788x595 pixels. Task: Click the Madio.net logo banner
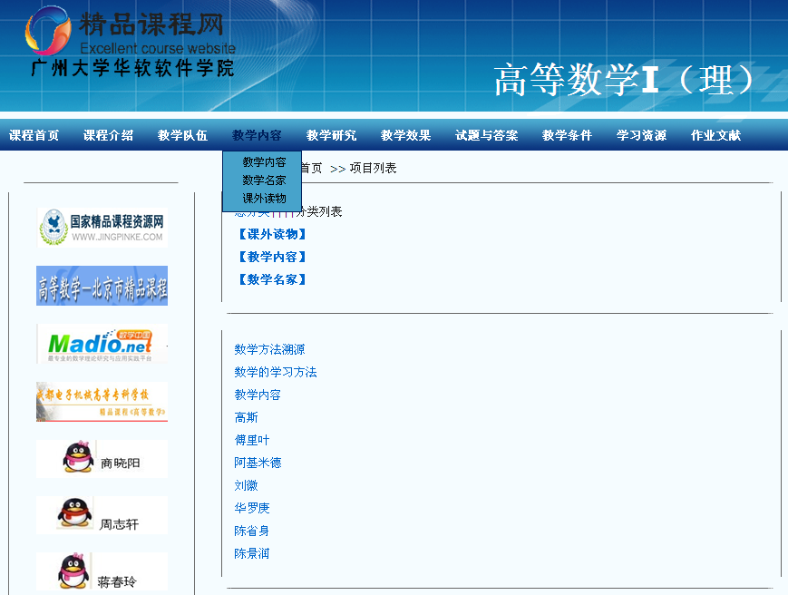[102, 344]
